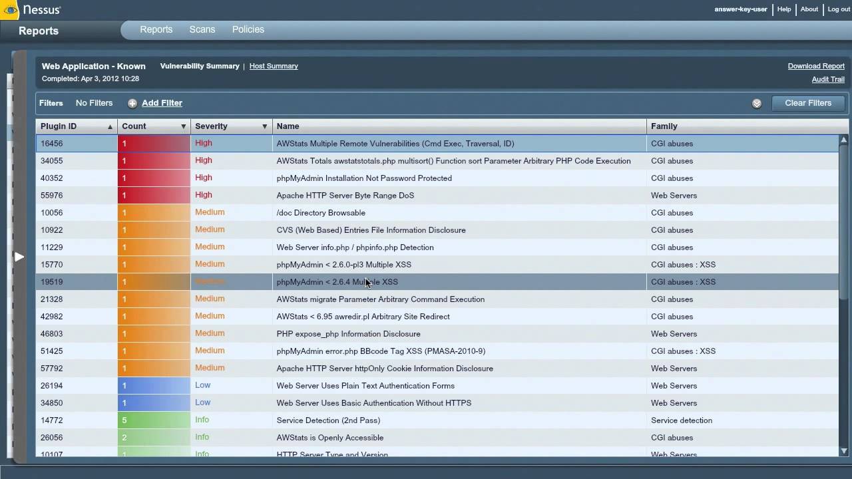Click the Nessus eye logo icon
The height and width of the screenshot is (479, 852).
tap(11, 9)
